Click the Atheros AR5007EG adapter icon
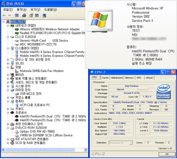 click(17, 29)
